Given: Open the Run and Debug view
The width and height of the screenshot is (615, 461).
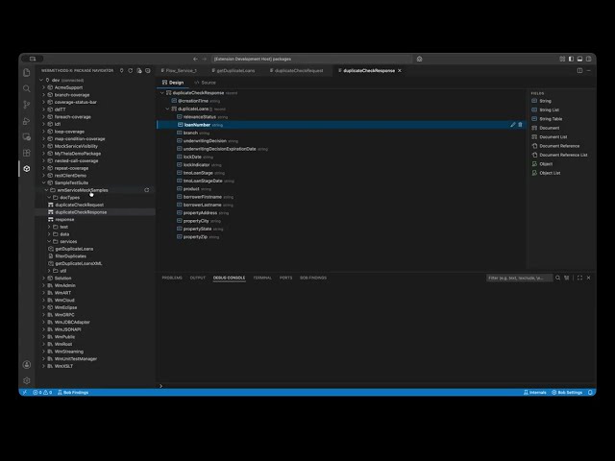Looking at the screenshot, I should coord(27,121).
